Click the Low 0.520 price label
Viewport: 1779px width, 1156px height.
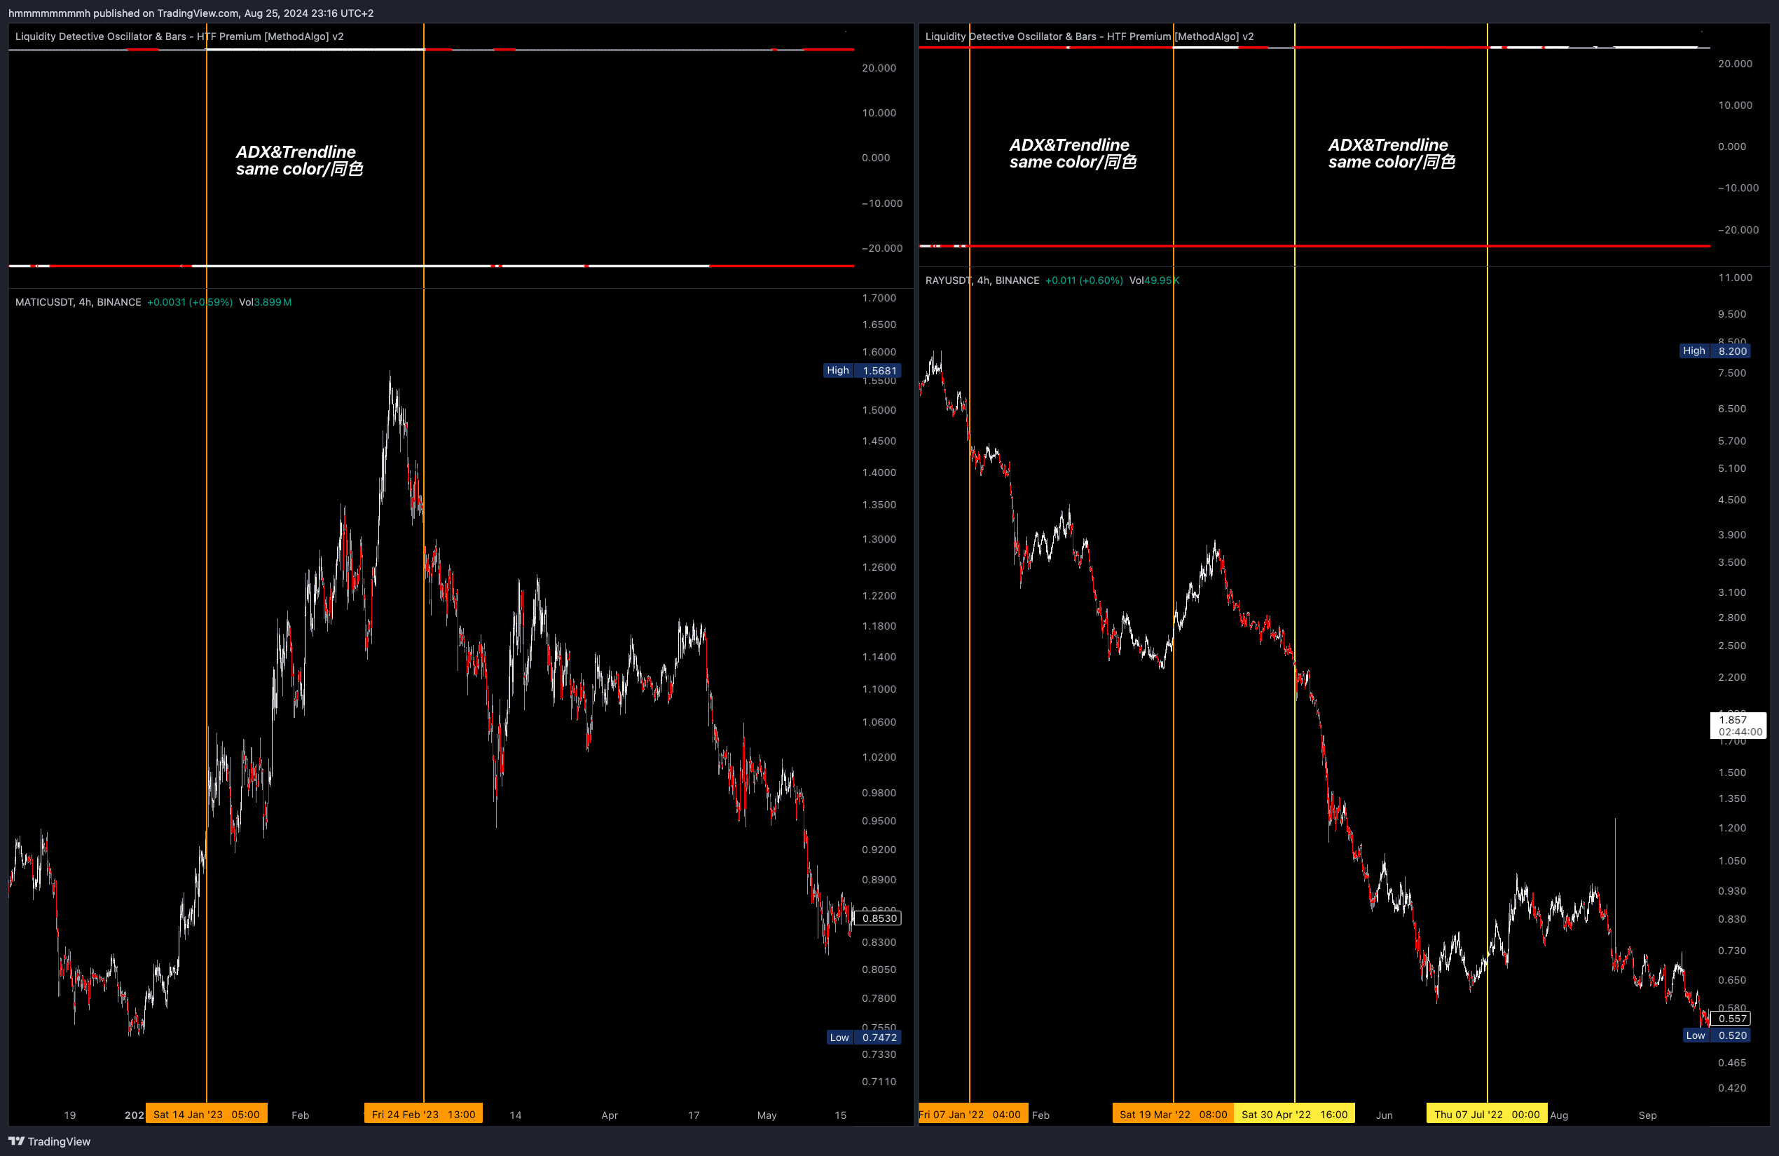pyautogui.click(x=1716, y=1035)
